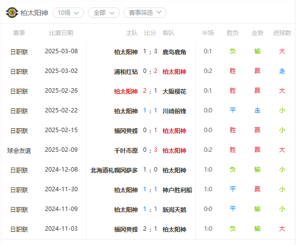Click 新潟天鹅 away team name
This screenshot has height=245, width=296.
(x=174, y=210)
